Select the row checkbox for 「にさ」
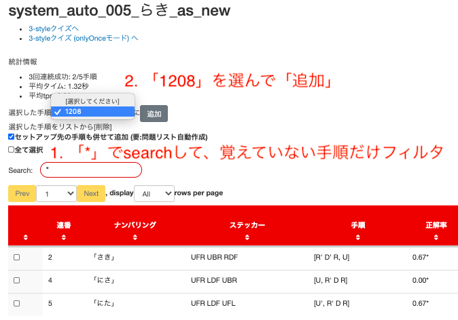 click(17, 281)
